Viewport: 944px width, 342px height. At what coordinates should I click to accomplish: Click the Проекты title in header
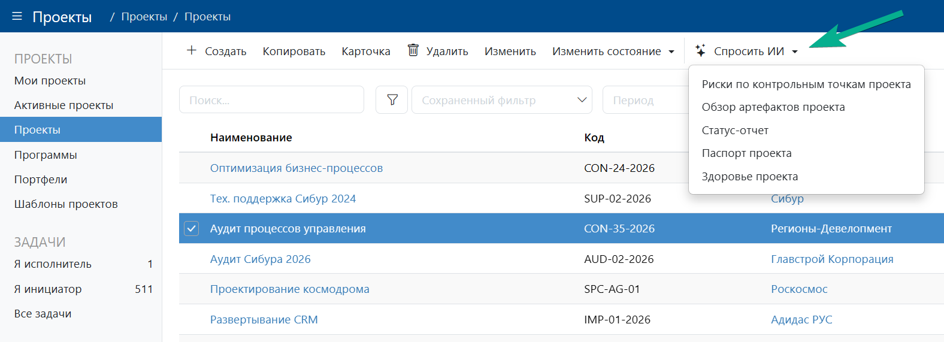(62, 17)
